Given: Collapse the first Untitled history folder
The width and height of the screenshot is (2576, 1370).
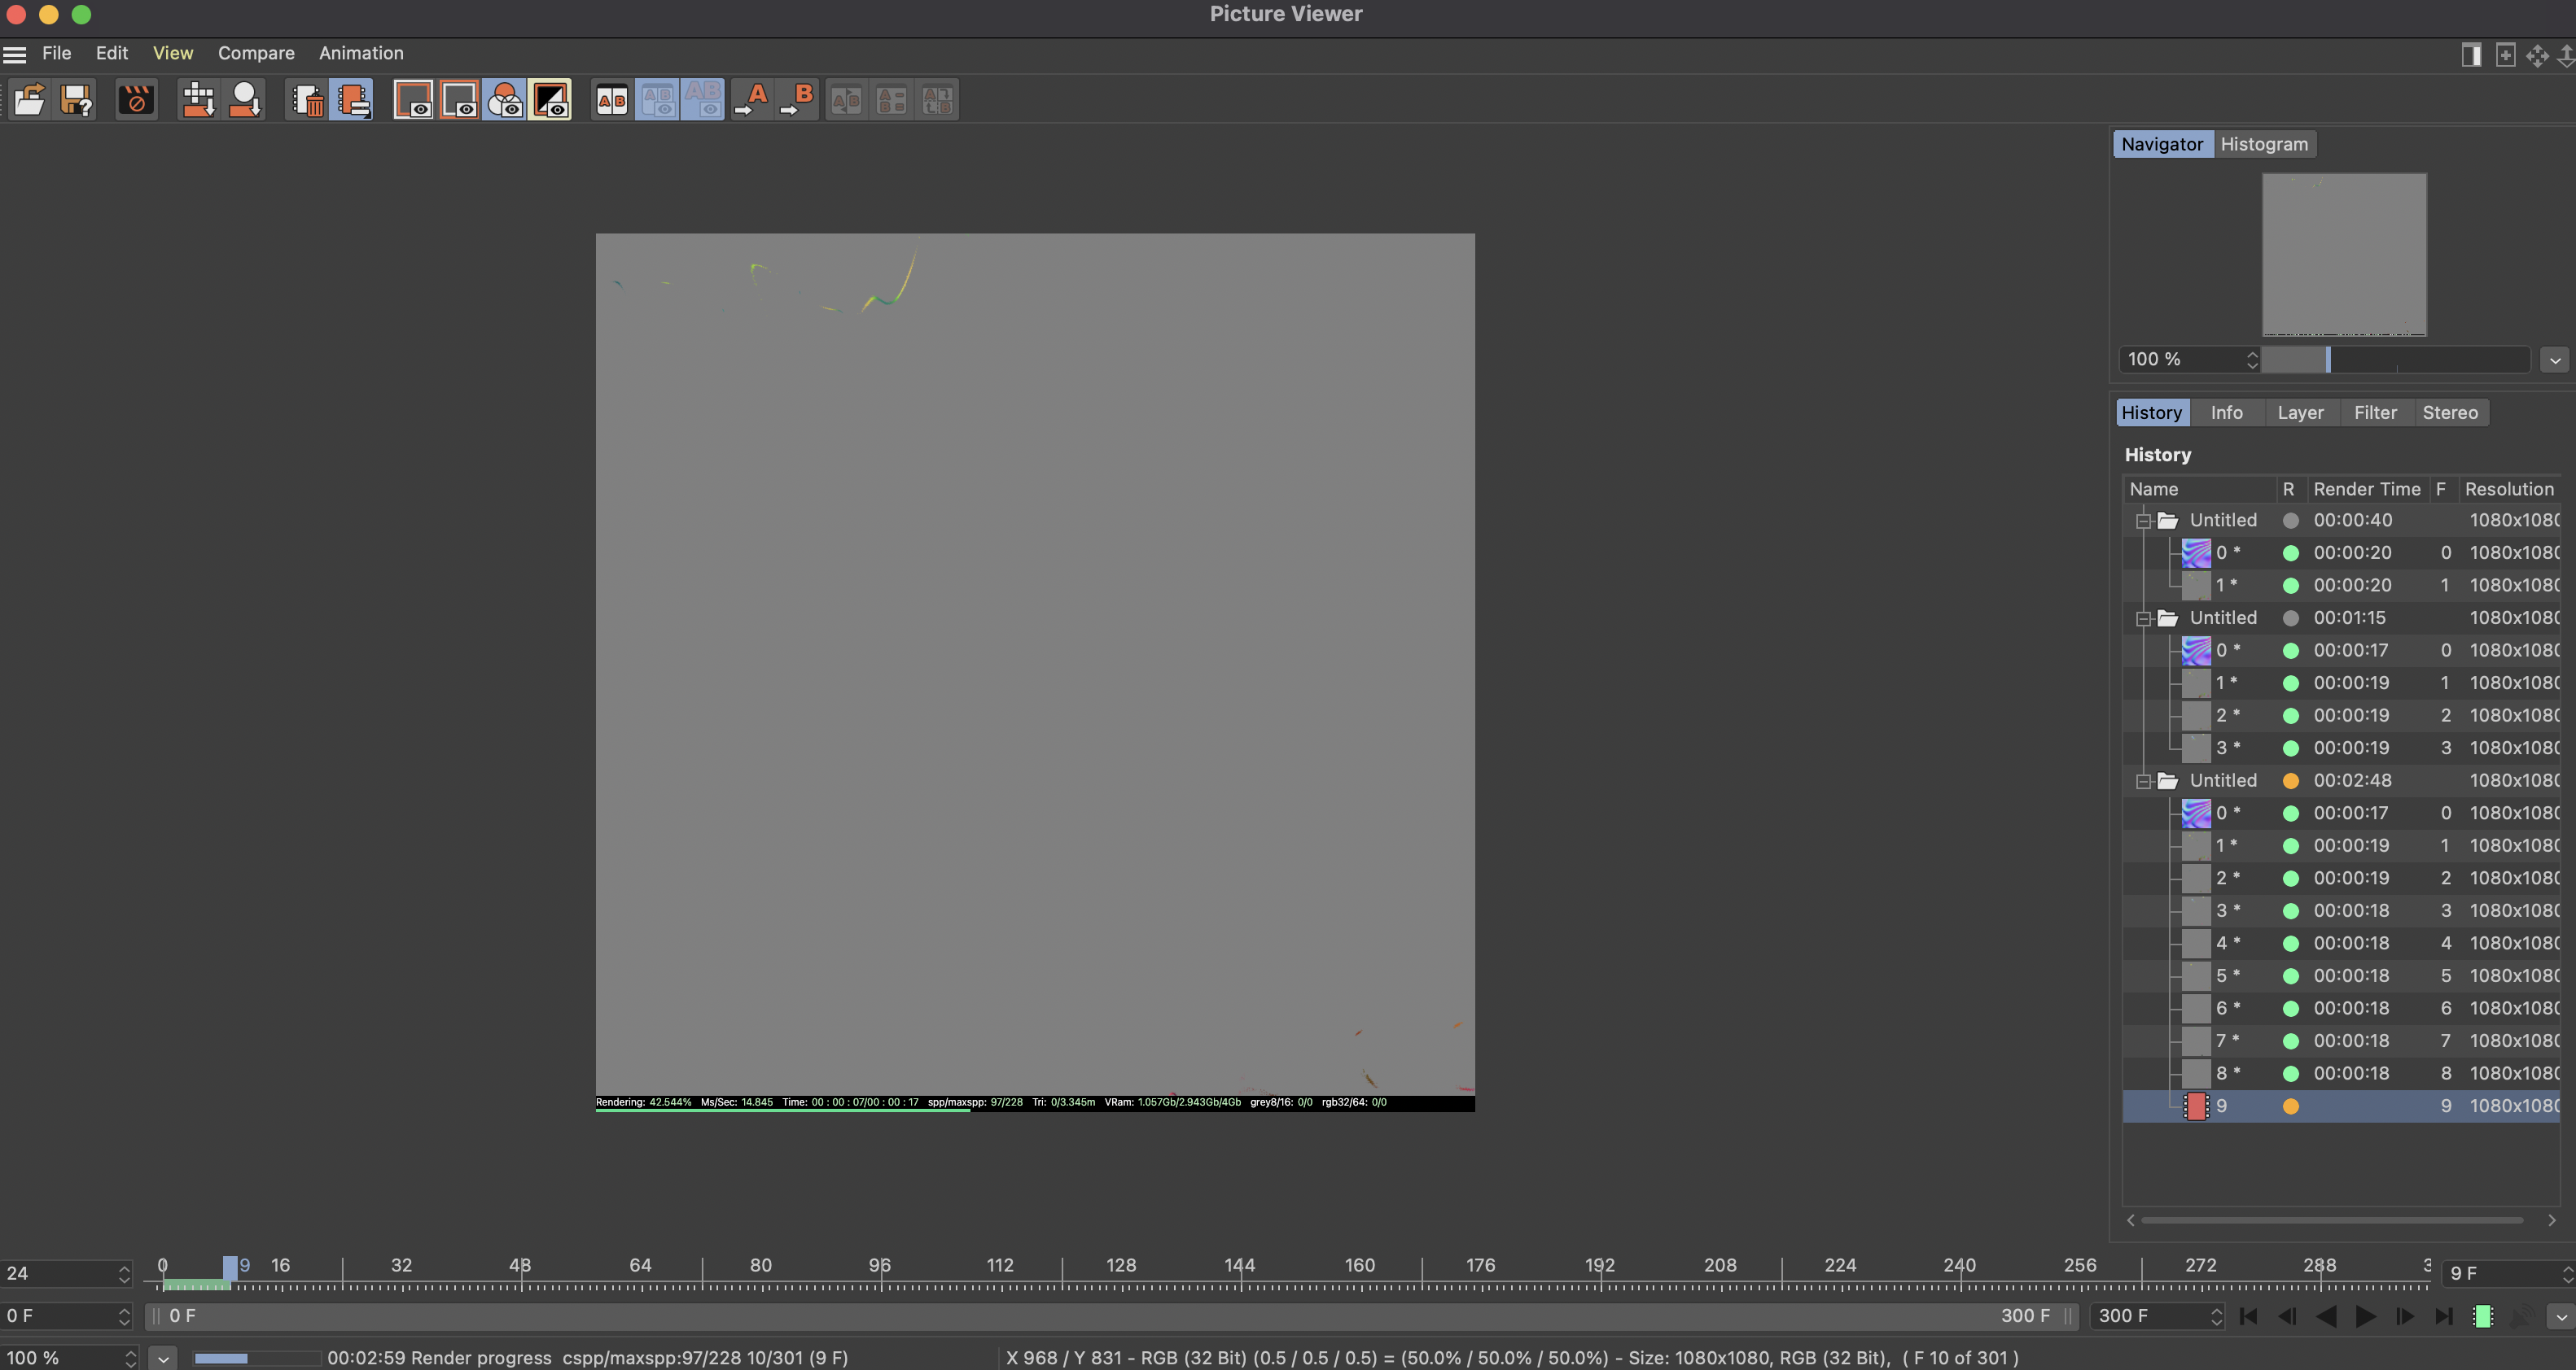Looking at the screenshot, I should (x=2143, y=521).
